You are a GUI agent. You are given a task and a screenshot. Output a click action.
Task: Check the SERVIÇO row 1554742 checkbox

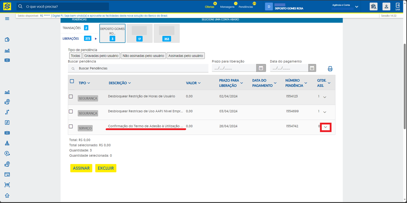click(x=71, y=126)
